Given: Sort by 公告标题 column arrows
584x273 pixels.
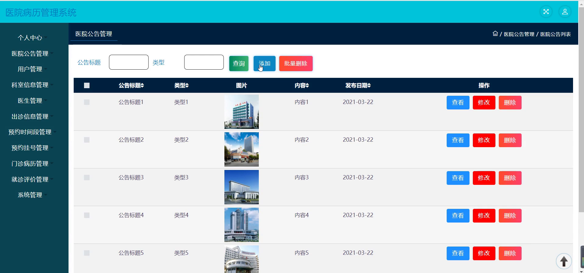Looking at the screenshot, I should click(142, 86).
